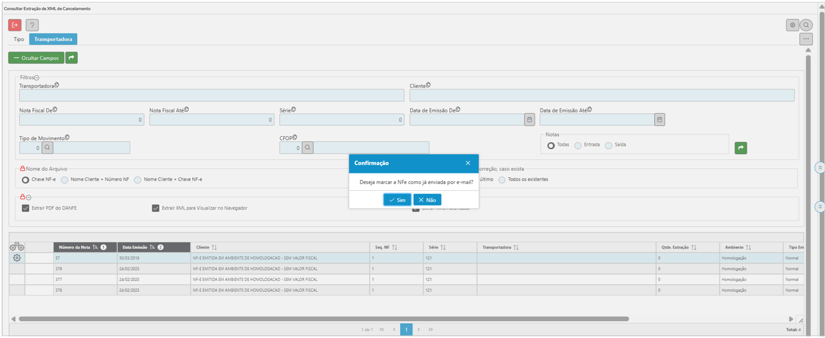
Task: Sort by Número da Nota column
Action: (85, 247)
